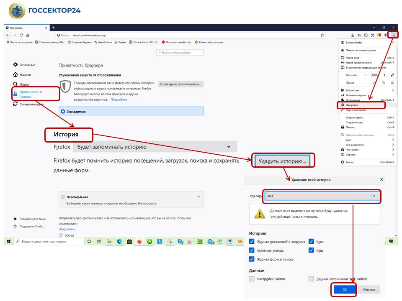The image size is (402, 301).
Task: Click the Удалить историю button
Action: point(282,161)
